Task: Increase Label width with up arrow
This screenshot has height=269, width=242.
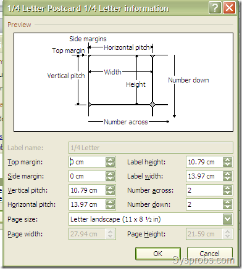Action: pos(227,174)
